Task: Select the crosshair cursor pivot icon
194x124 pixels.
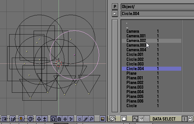Action: 65,119
